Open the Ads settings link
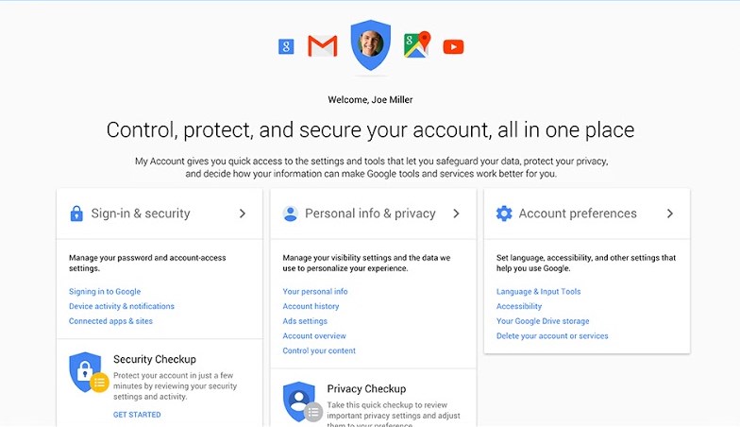The image size is (740, 427). (x=305, y=321)
